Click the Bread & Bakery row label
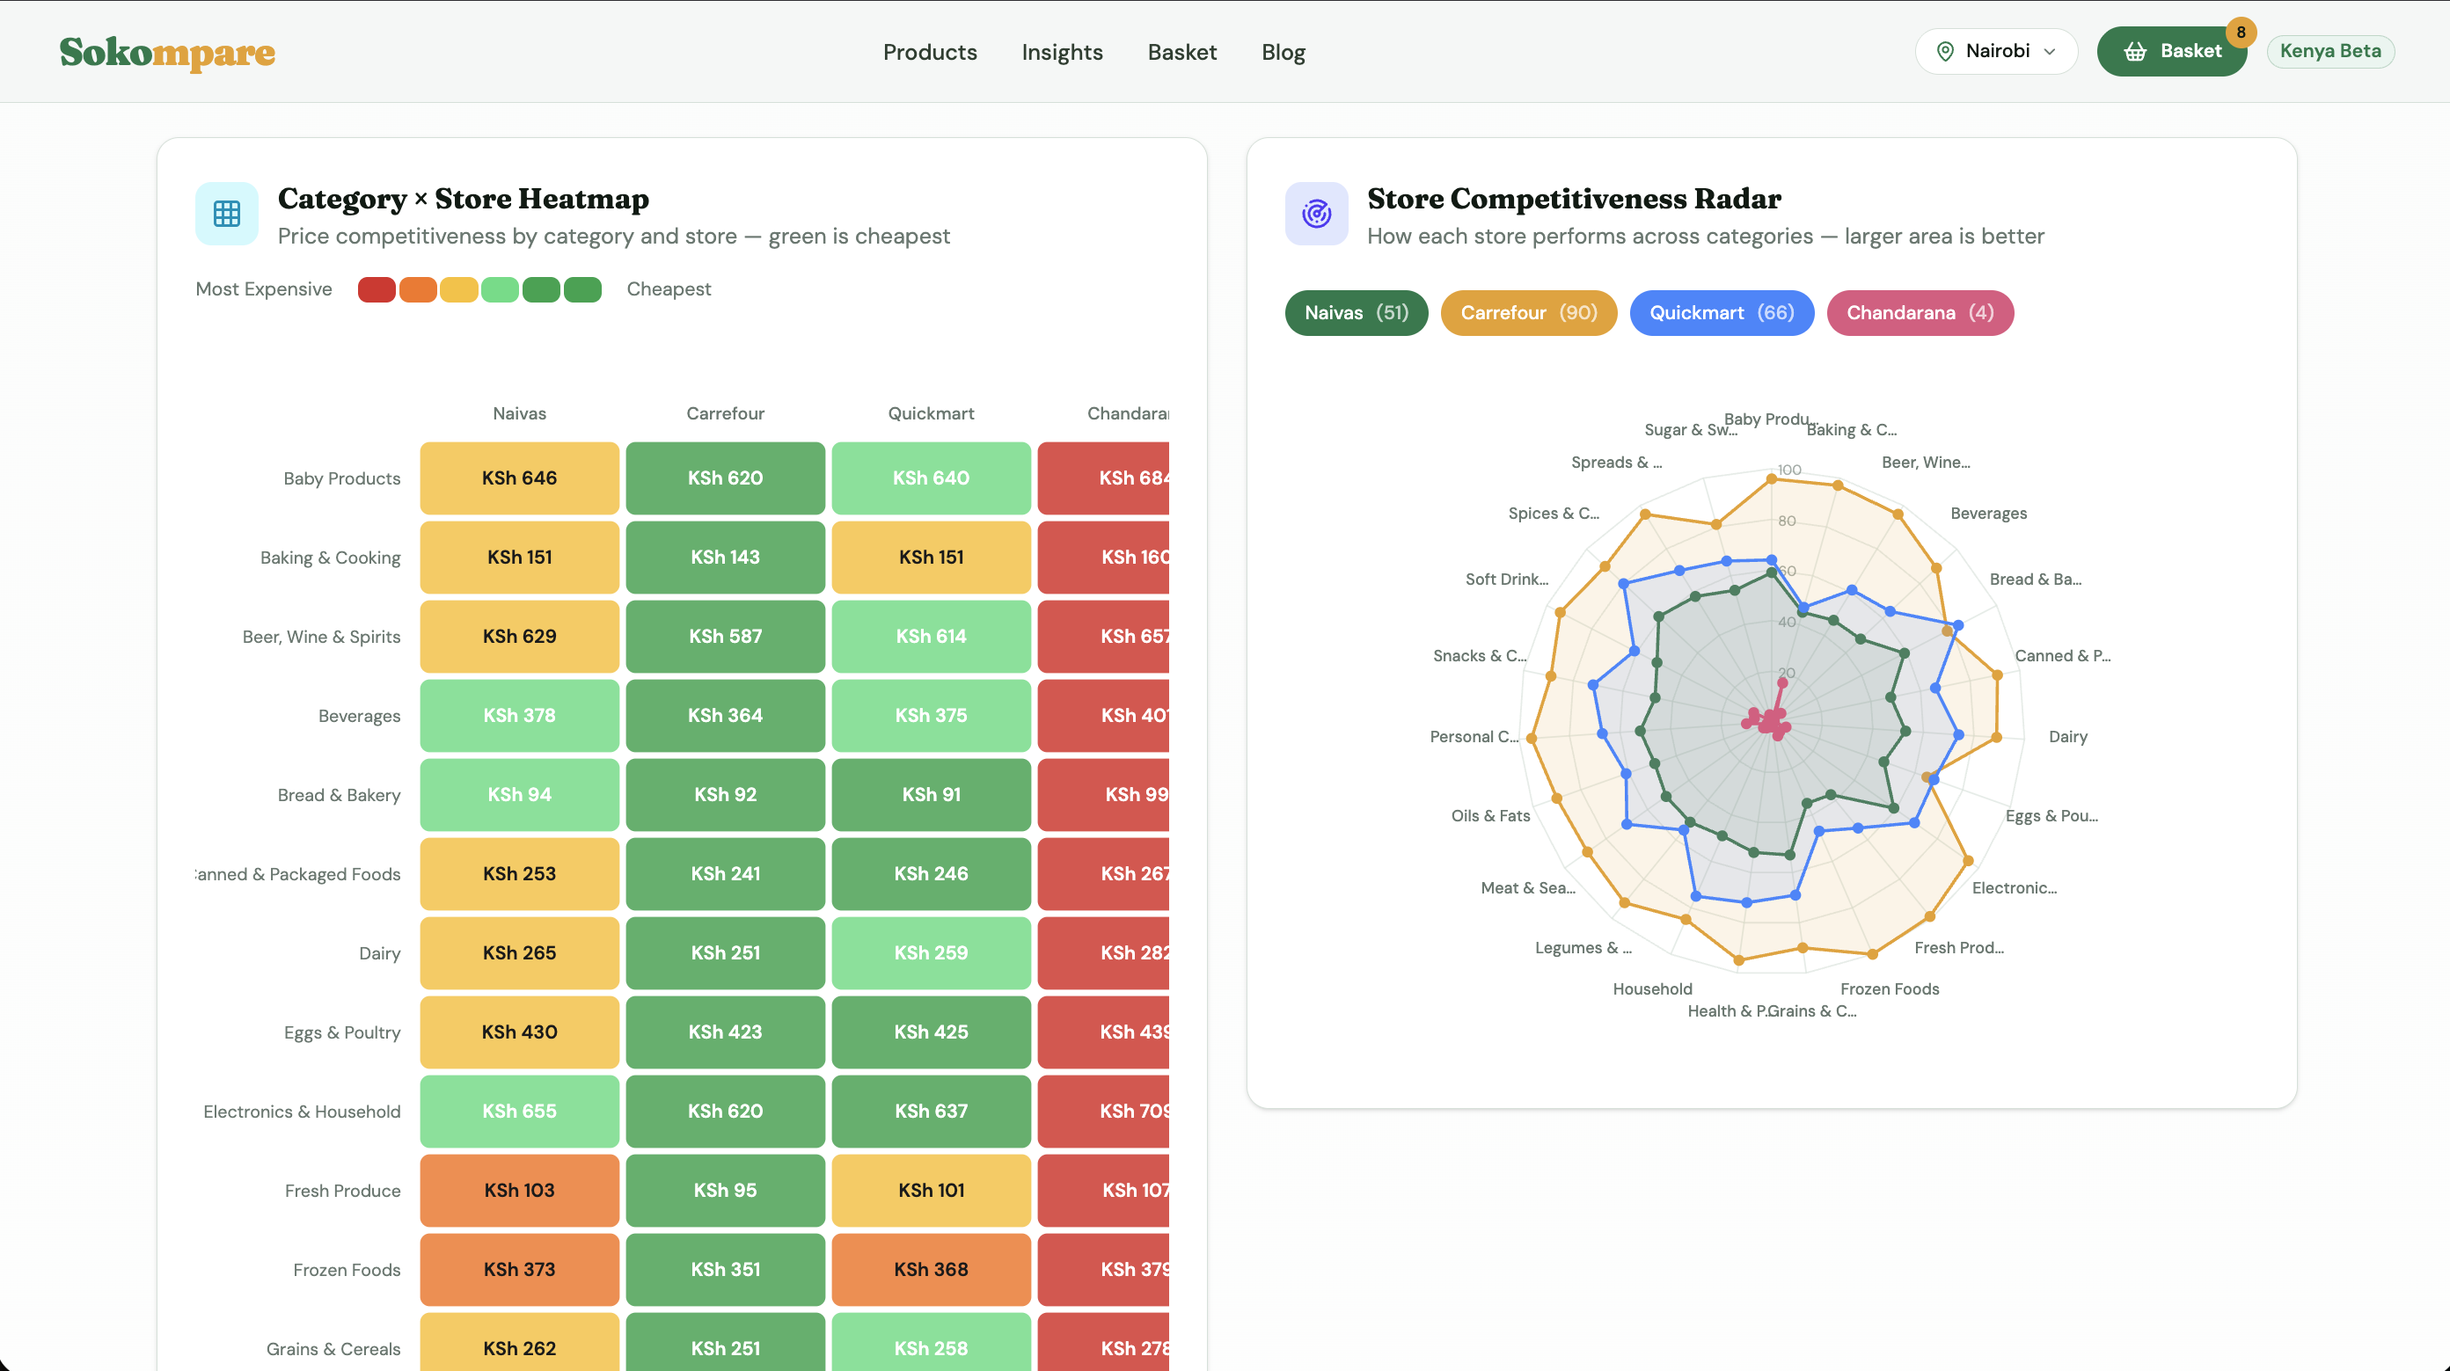The width and height of the screenshot is (2450, 1371). [x=339, y=795]
